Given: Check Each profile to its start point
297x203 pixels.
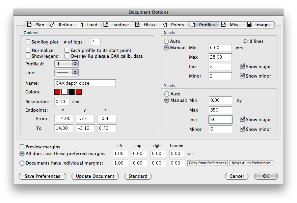Looking at the screenshot, I should pyautogui.click(x=67, y=50).
